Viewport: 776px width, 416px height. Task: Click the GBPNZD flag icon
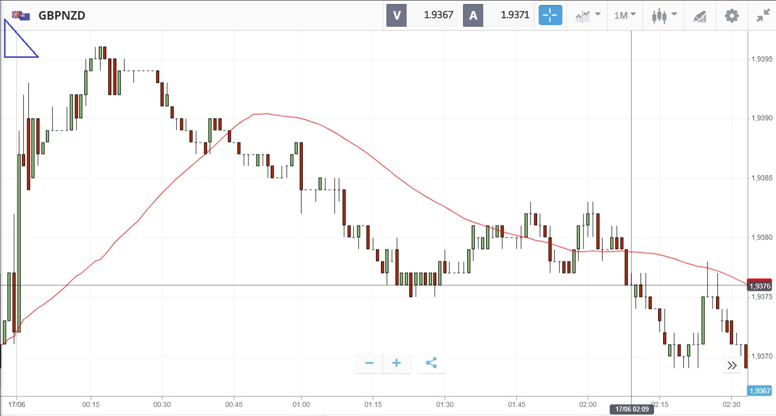tap(21, 15)
